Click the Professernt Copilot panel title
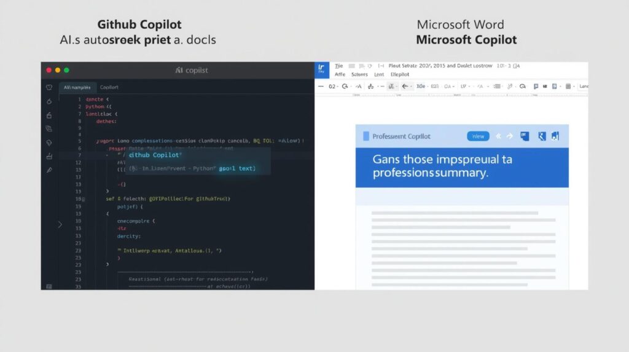The height and width of the screenshot is (352, 629). [401, 136]
